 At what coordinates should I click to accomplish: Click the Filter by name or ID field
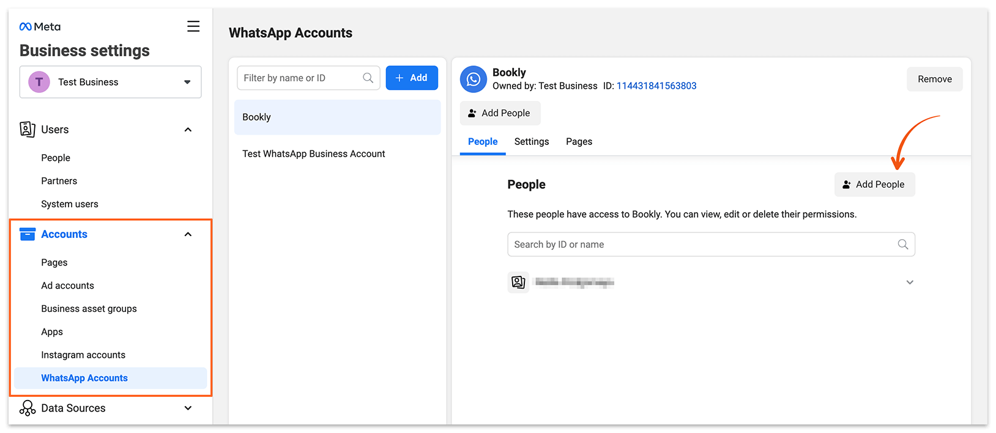pos(308,78)
